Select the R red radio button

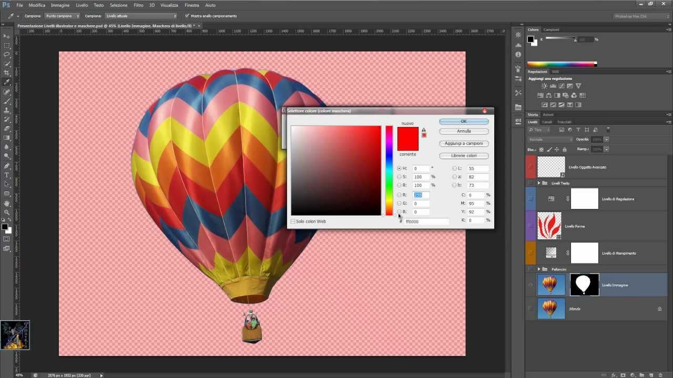click(x=400, y=195)
